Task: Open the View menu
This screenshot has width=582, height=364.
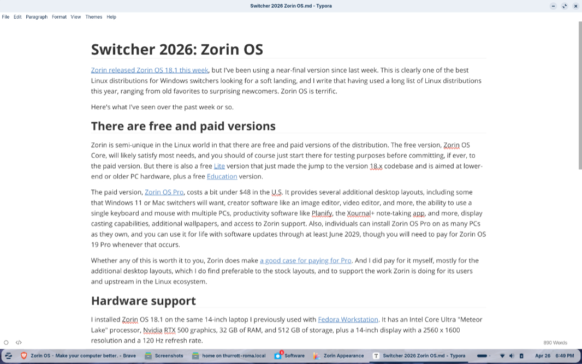Action: pyautogui.click(x=76, y=17)
